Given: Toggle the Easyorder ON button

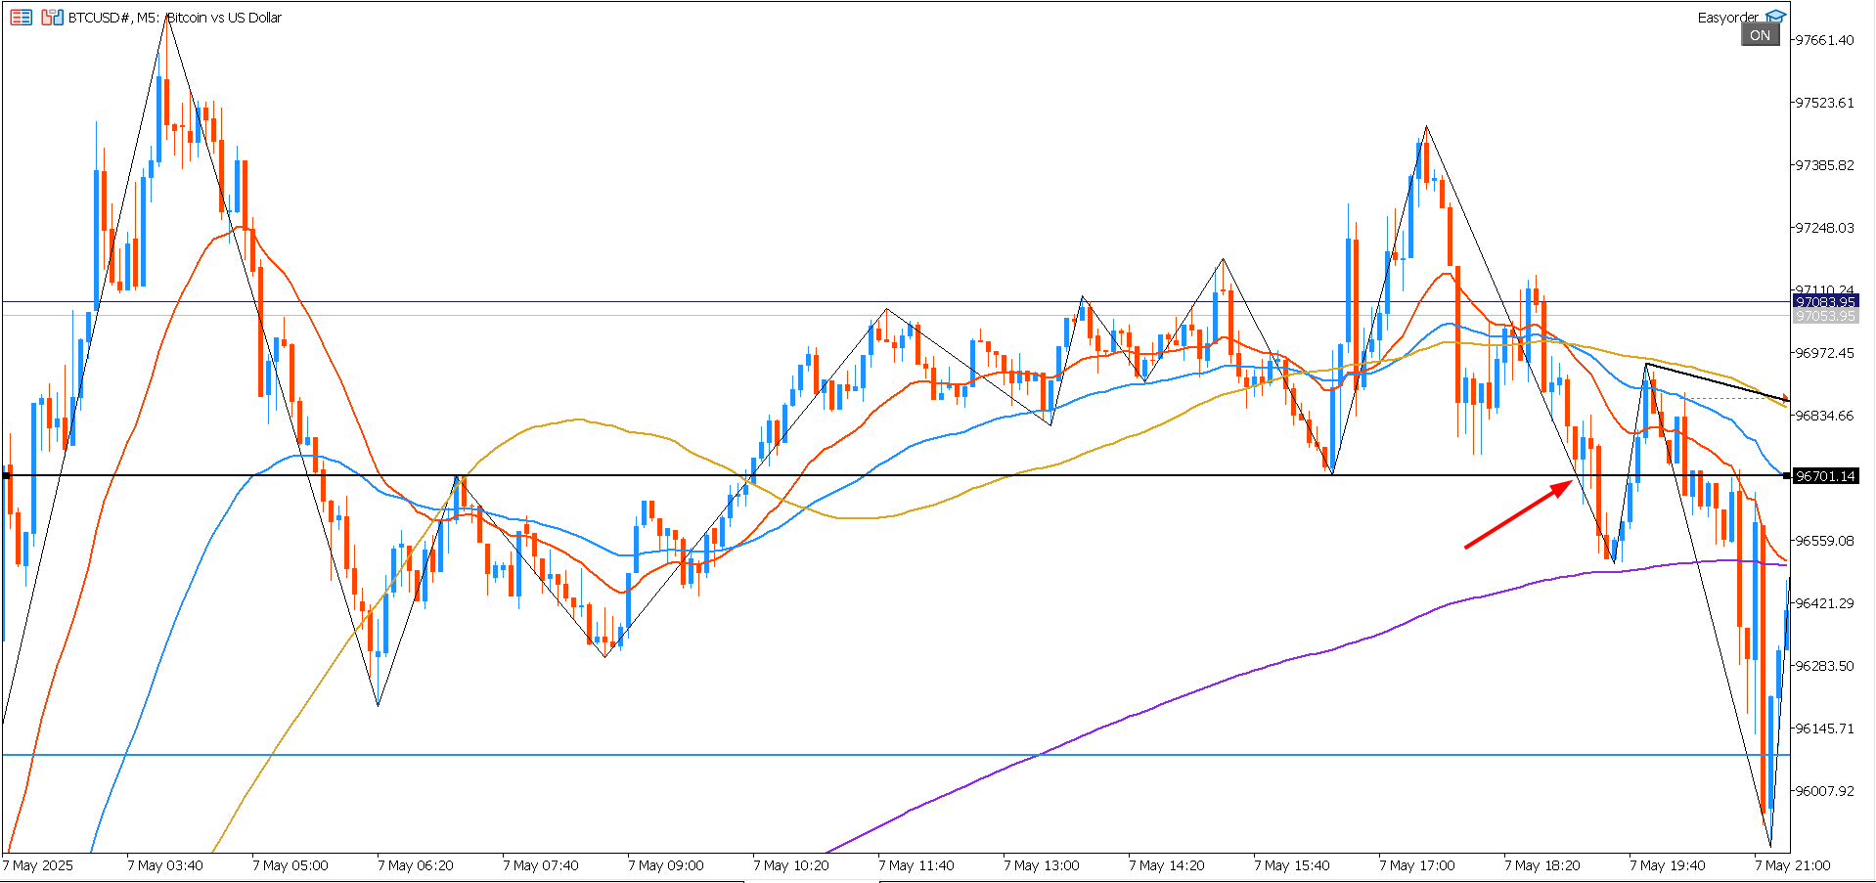Looking at the screenshot, I should [x=1760, y=35].
